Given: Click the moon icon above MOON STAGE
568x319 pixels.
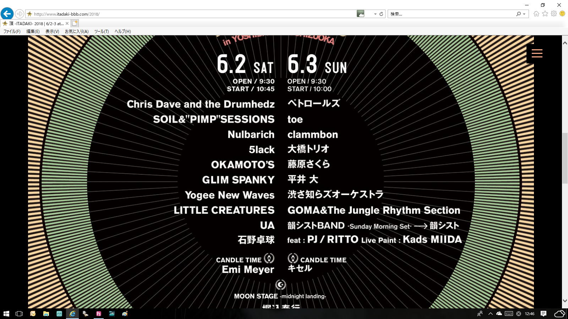Looking at the screenshot, I should [x=281, y=285].
